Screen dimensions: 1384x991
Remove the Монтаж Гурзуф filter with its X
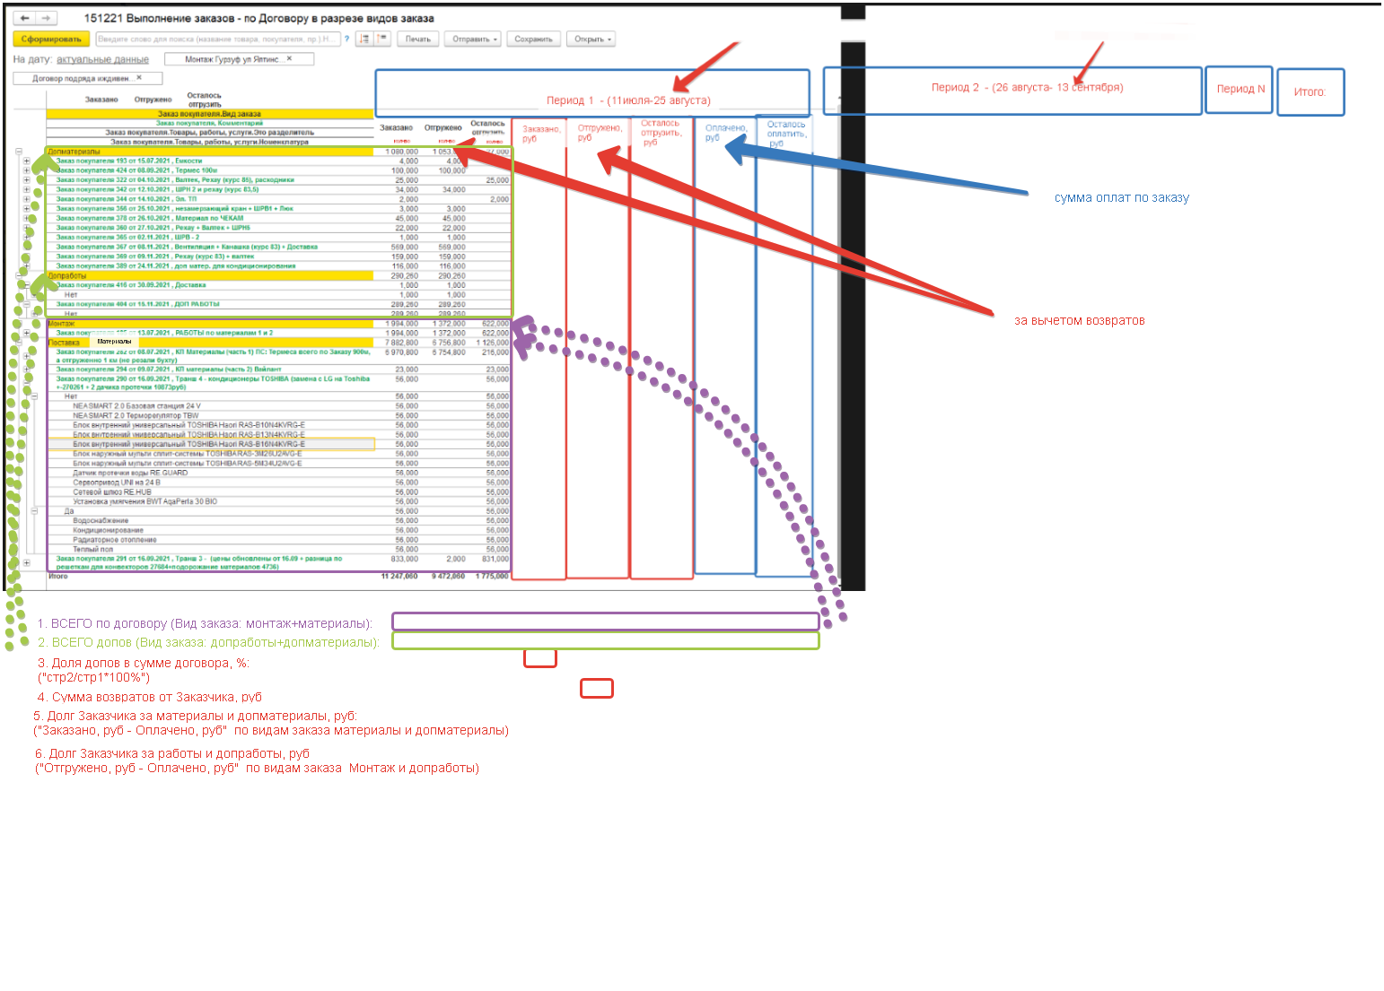[x=289, y=59]
